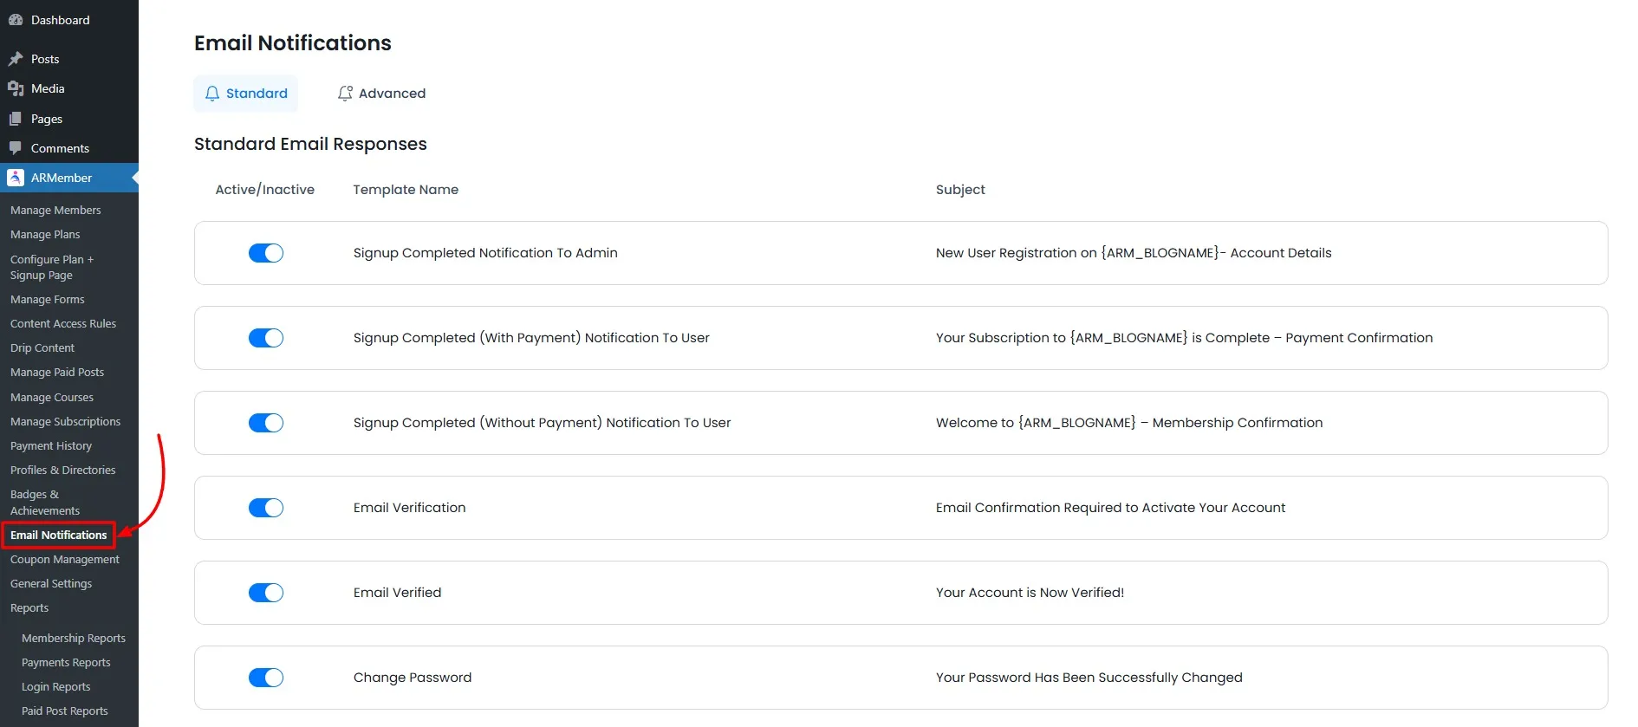Switch to the Standard tab
The image size is (1638, 727).
245,94
